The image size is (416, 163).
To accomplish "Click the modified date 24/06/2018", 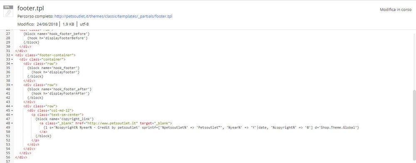I will [48, 24].
